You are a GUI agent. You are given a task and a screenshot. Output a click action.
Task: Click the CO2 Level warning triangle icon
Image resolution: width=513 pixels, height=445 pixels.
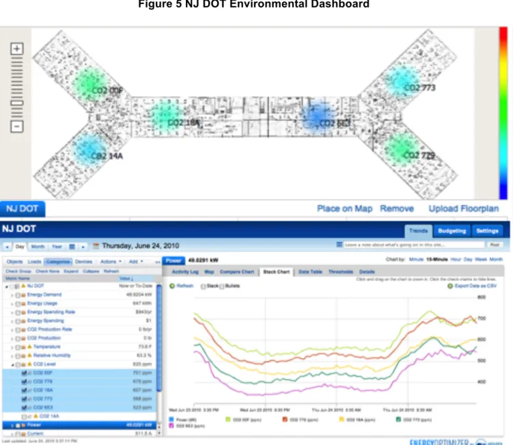pos(29,364)
